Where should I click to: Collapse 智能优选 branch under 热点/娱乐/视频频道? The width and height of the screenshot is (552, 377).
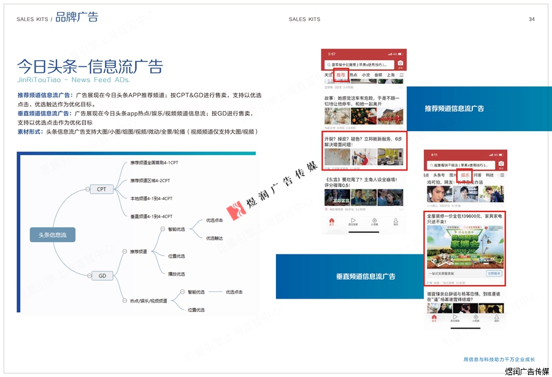click(182, 291)
